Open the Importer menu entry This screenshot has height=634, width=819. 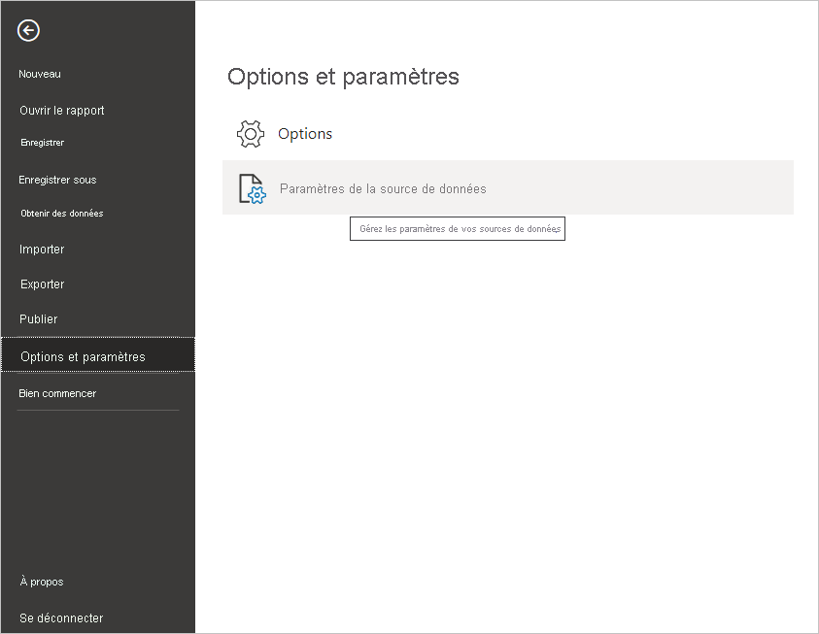[x=42, y=249]
